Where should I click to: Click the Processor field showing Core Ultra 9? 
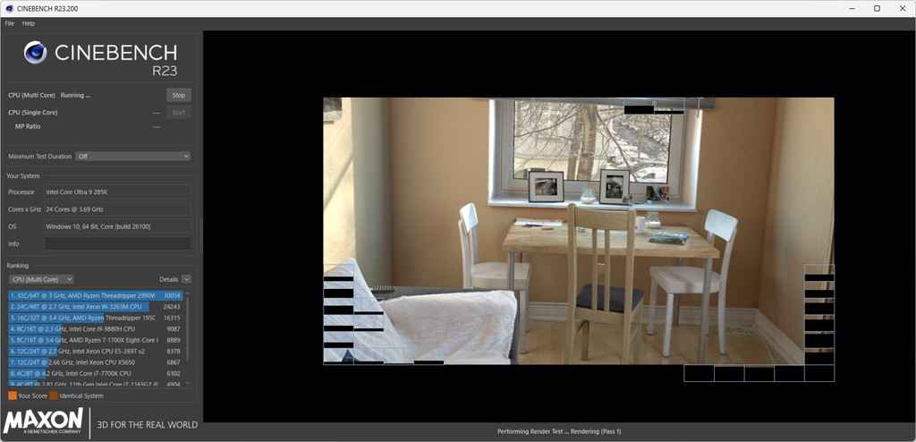tap(117, 191)
